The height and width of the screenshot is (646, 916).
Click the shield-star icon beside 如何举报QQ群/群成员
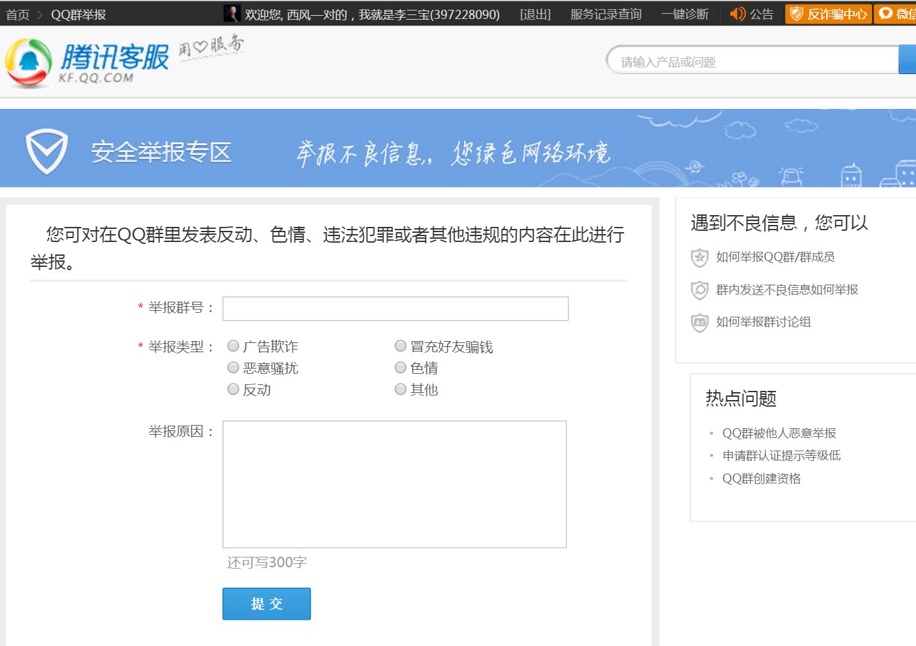click(x=699, y=257)
